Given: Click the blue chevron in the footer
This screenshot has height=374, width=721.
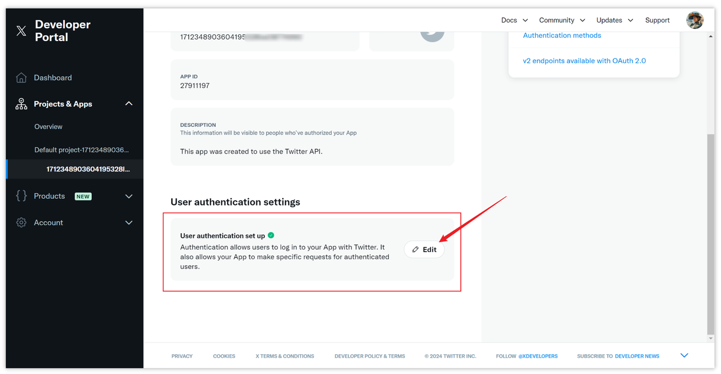Looking at the screenshot, I should (x=684, y=355).
